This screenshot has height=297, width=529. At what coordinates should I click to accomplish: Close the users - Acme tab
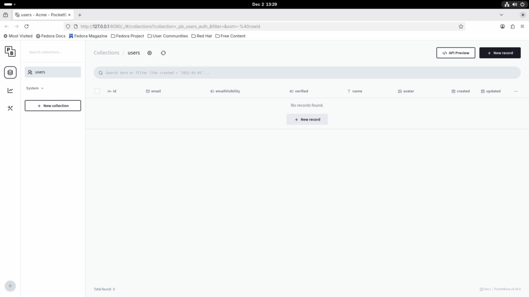[70, 15]
